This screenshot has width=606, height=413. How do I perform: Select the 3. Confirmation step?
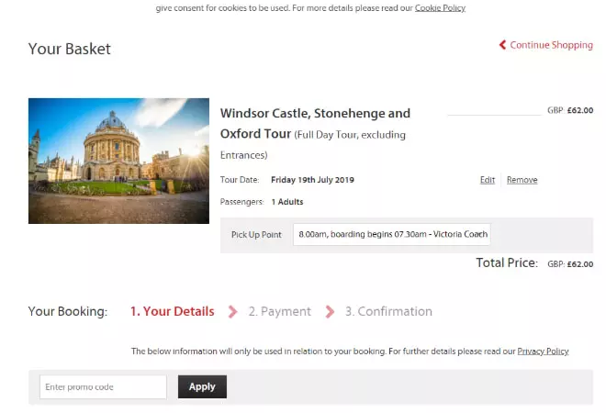[388, 311]
